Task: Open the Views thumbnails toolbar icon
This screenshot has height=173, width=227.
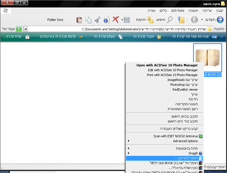Action: (127, 20)
